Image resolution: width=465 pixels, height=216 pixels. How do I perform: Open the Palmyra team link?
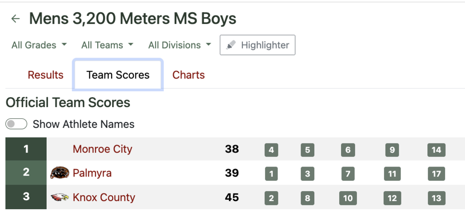[92, 173]
